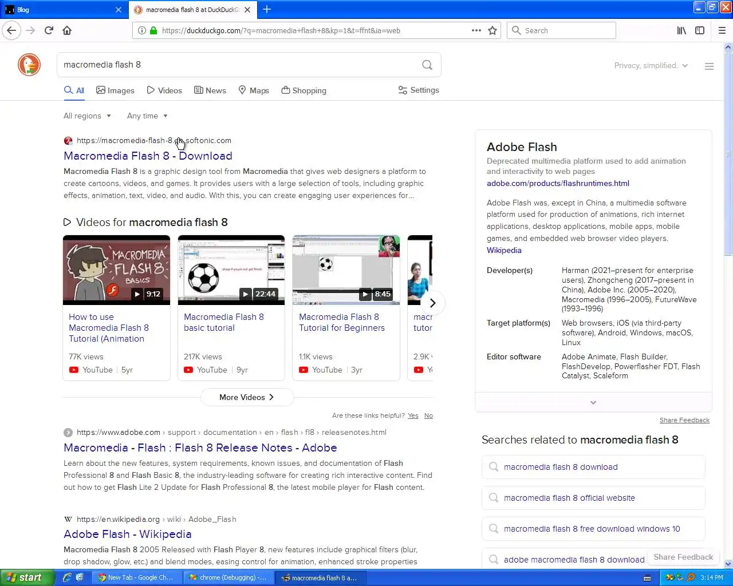Select the Maps search tab
Screen dimensions: 733x586
pyautogui.click(x=254, y=90)
